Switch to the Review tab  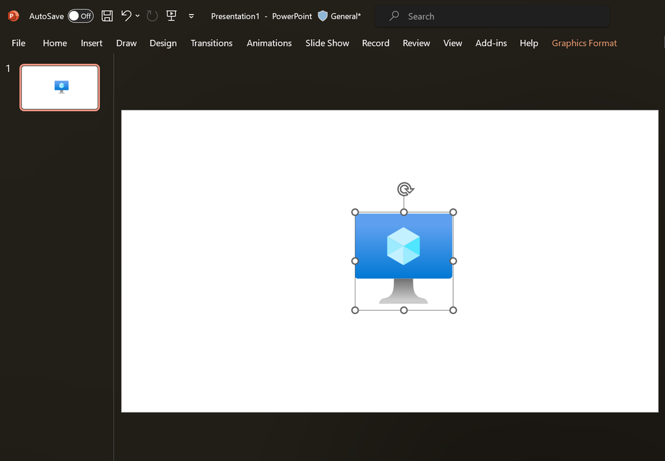(417, 43)
